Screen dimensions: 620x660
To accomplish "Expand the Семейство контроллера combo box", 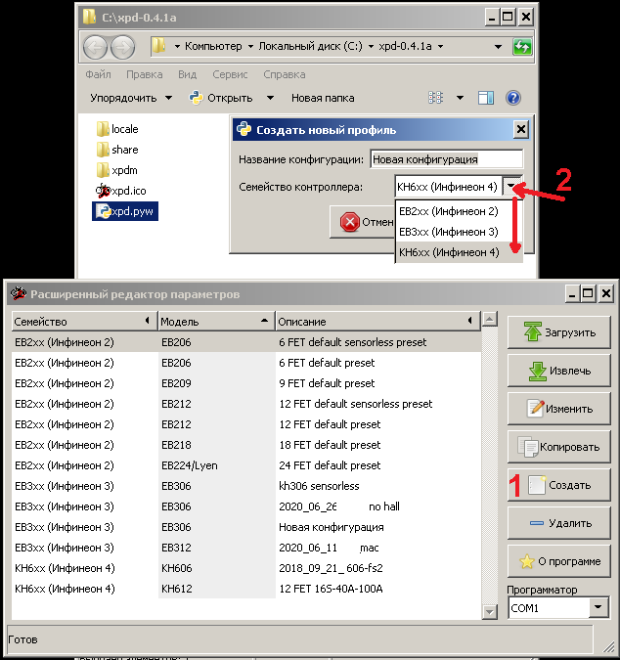I will [515, 186].
